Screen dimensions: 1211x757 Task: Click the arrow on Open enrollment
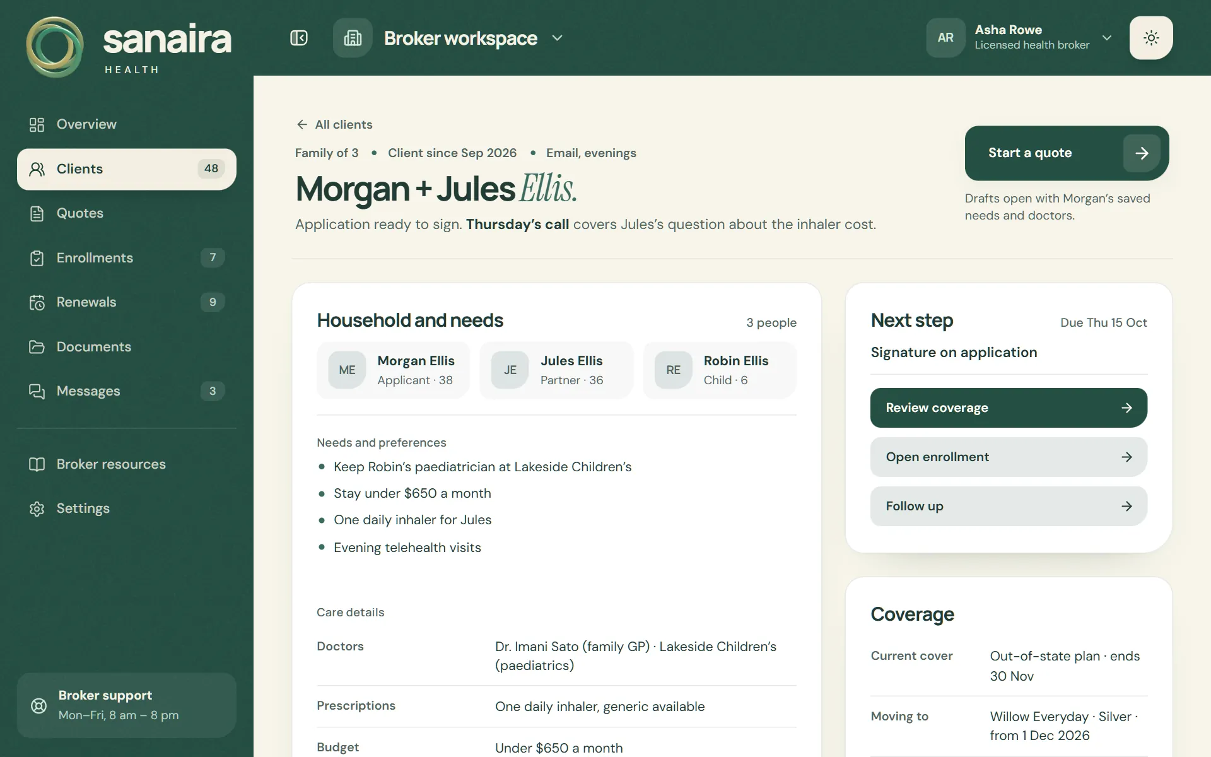coord(1126,457)
